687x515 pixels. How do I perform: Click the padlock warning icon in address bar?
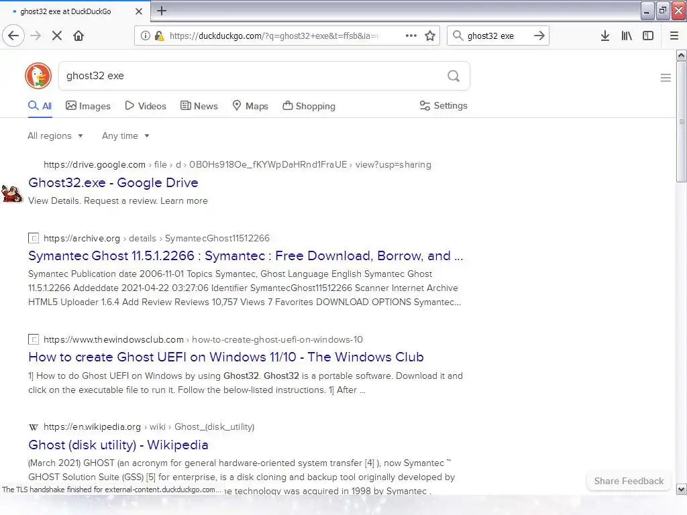click(x=160, y=36)
